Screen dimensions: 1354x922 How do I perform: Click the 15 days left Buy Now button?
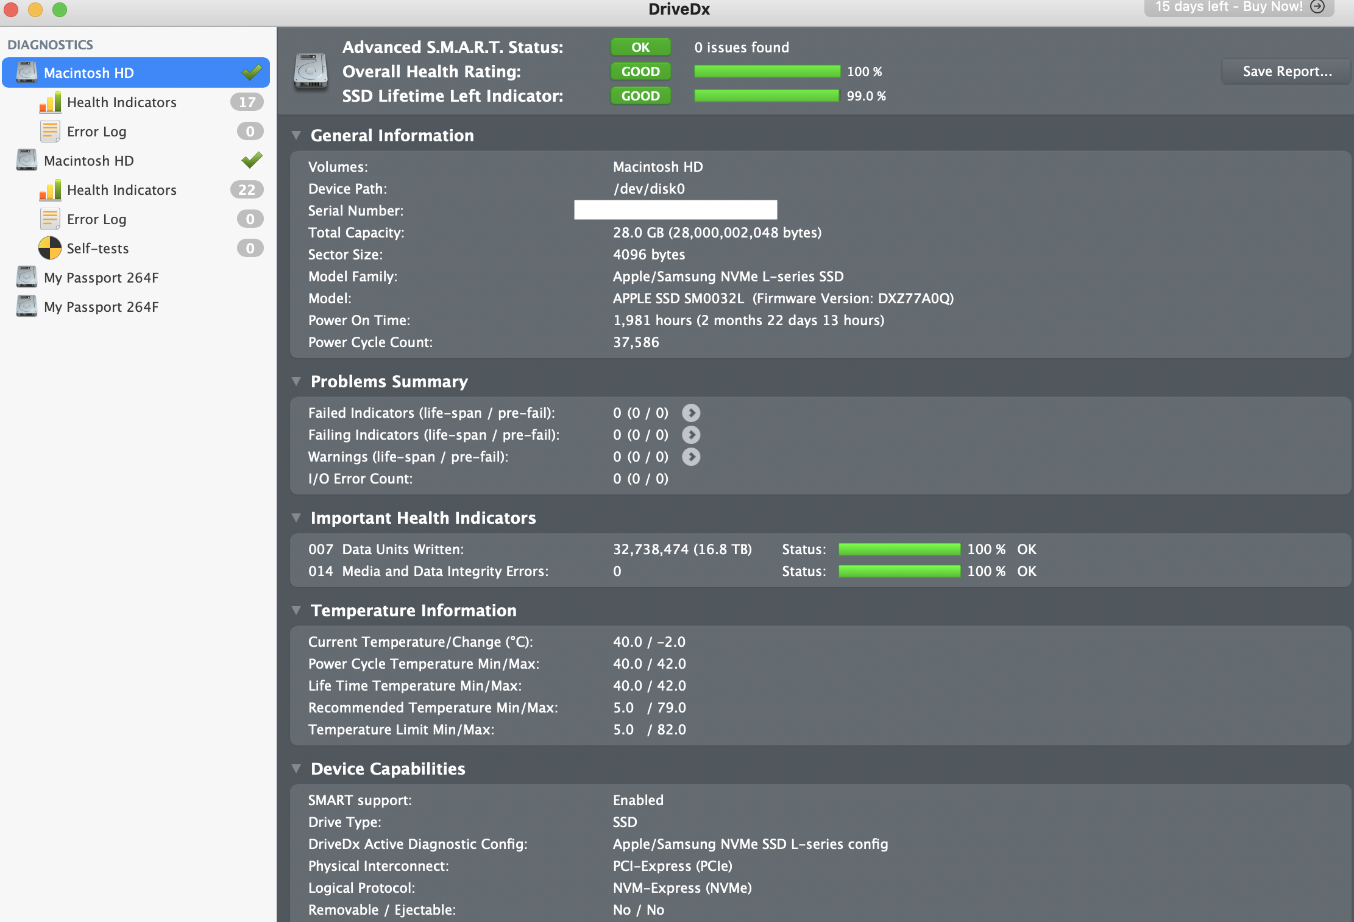(x=1228, y=7)
